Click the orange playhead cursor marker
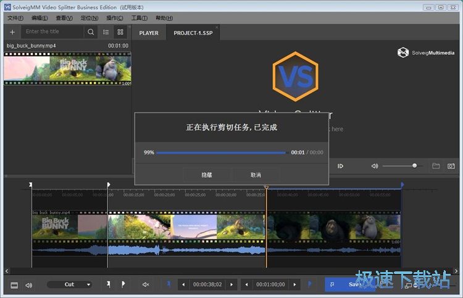Image resolution: width=463 pixels, height=298 pixels. 266,188
